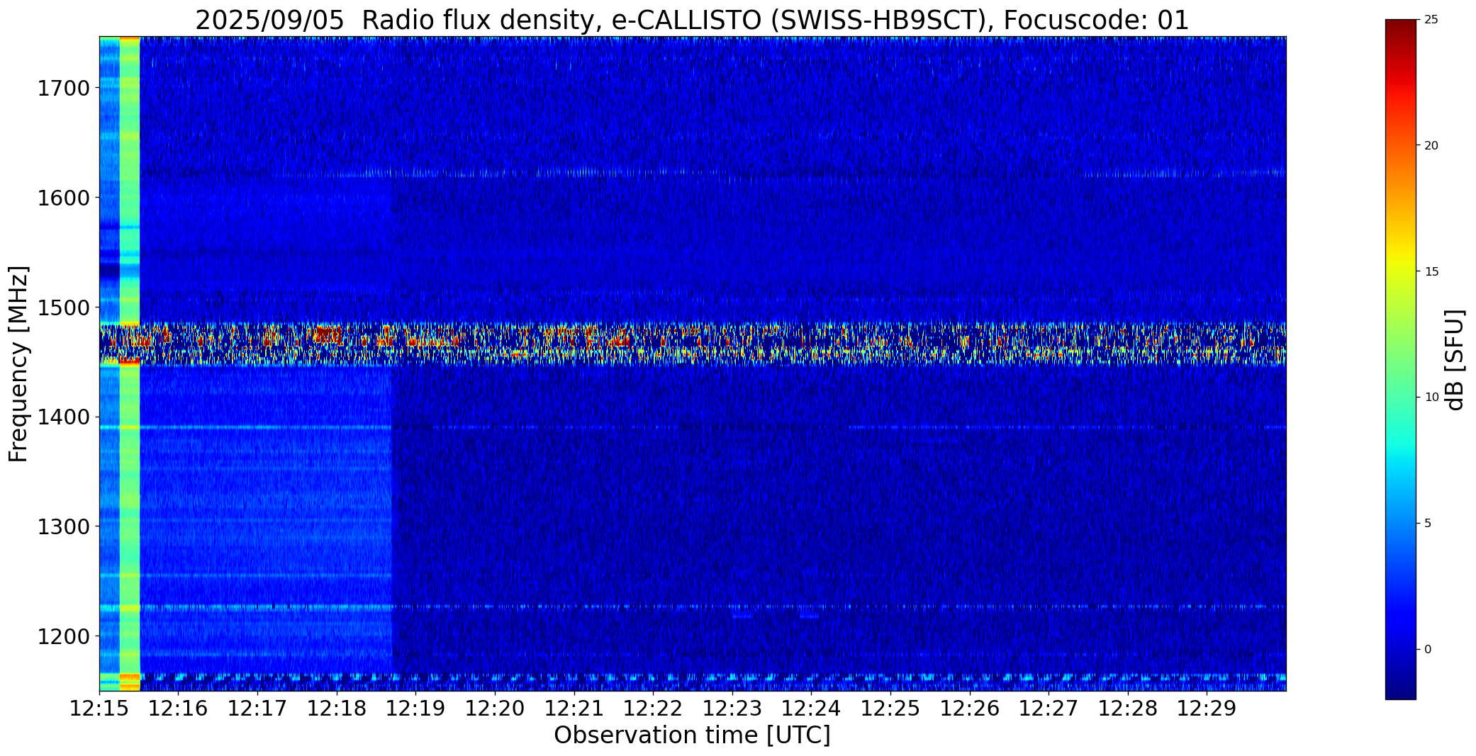Click the 'dB [SFU]' colorbar label
The width and height of the screenshot is (1476, 756).
pos(1455,359)
